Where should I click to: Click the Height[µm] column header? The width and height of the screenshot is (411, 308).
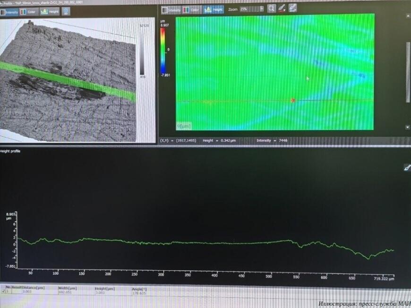pos(105,289)
